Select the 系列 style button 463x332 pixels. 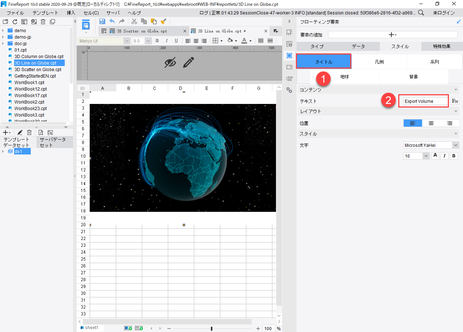click(435, 62)
